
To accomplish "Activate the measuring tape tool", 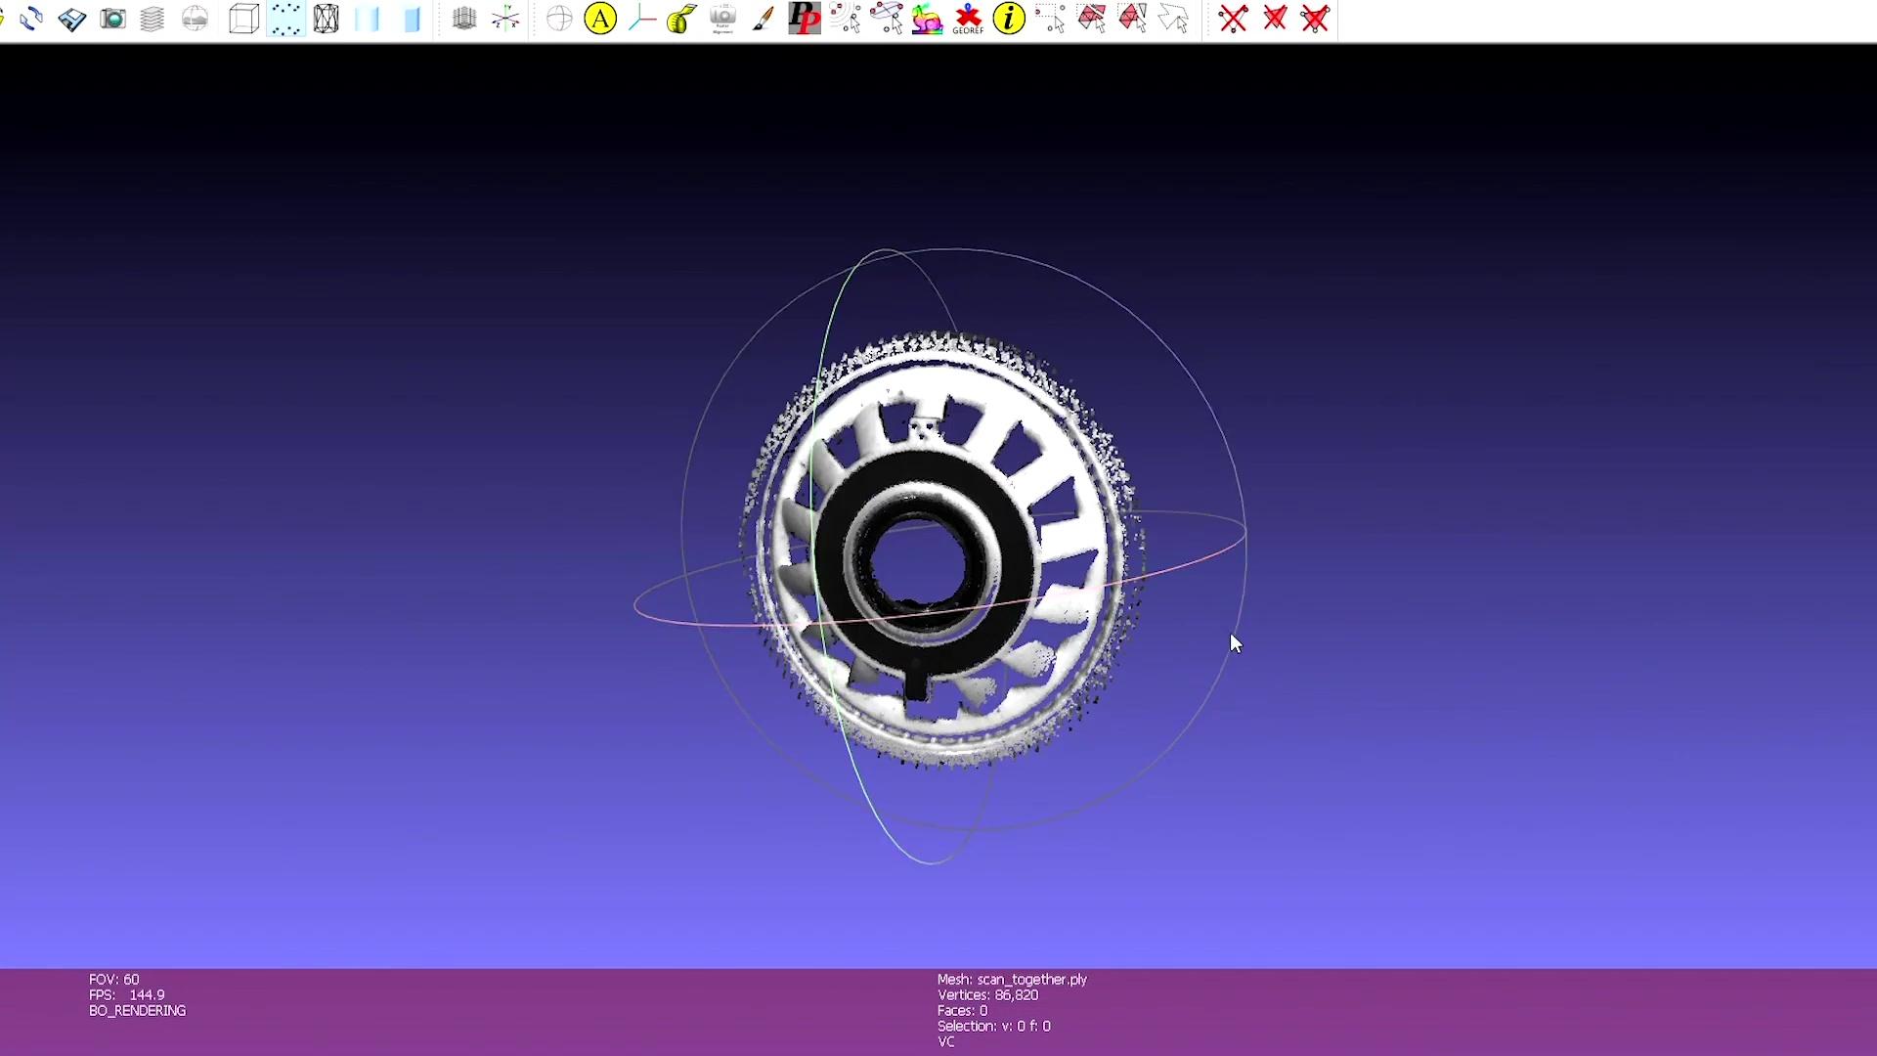I will point(681,19).
